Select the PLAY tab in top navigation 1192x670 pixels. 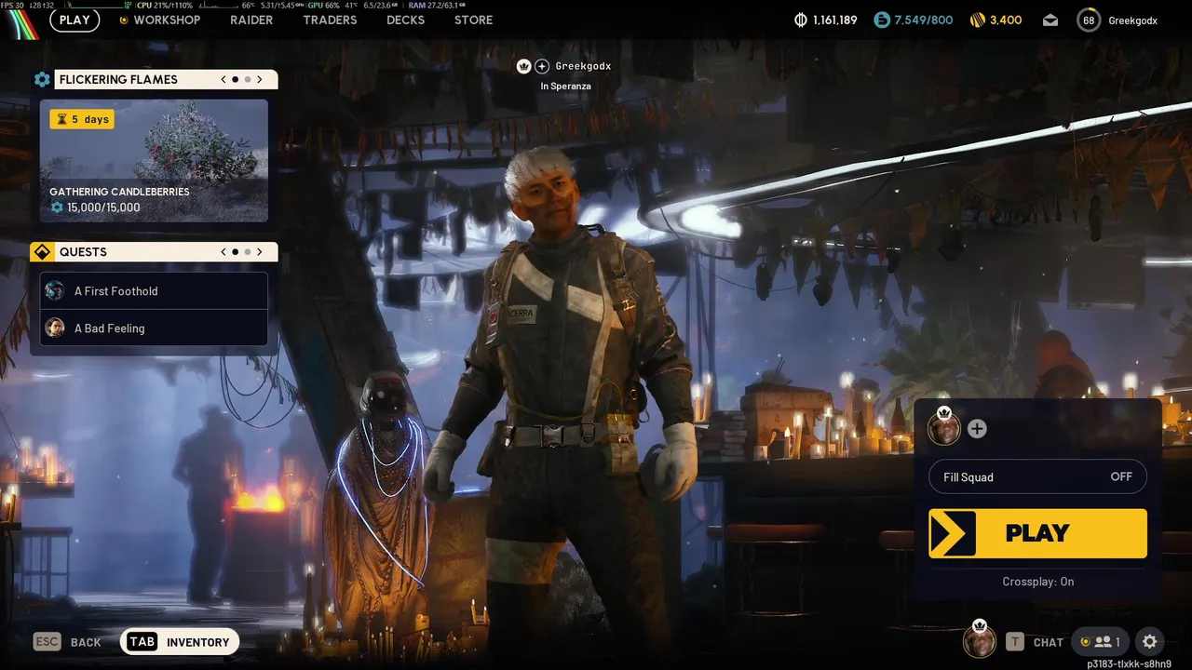coord(74,20)
